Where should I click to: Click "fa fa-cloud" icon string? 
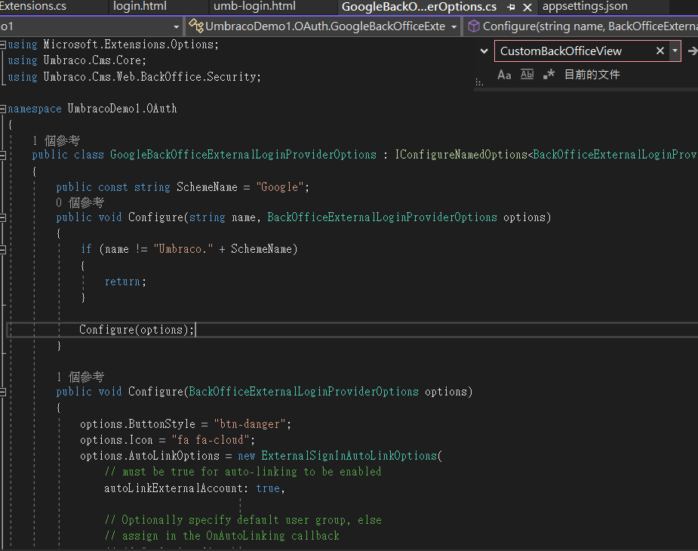[211, 440]
